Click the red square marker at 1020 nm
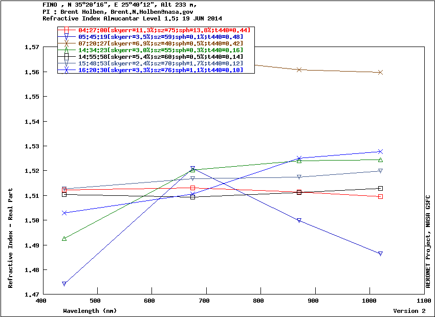 click(x=380, y=197)
